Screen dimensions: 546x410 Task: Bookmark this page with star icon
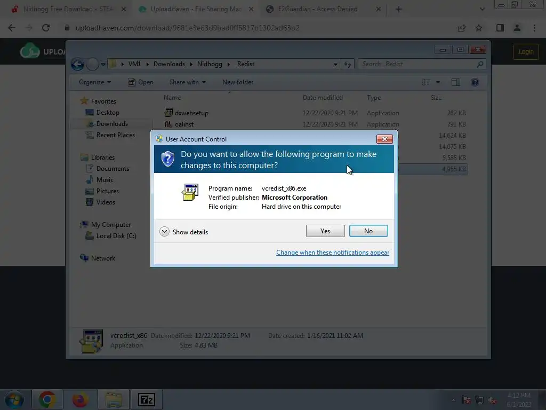479,28
